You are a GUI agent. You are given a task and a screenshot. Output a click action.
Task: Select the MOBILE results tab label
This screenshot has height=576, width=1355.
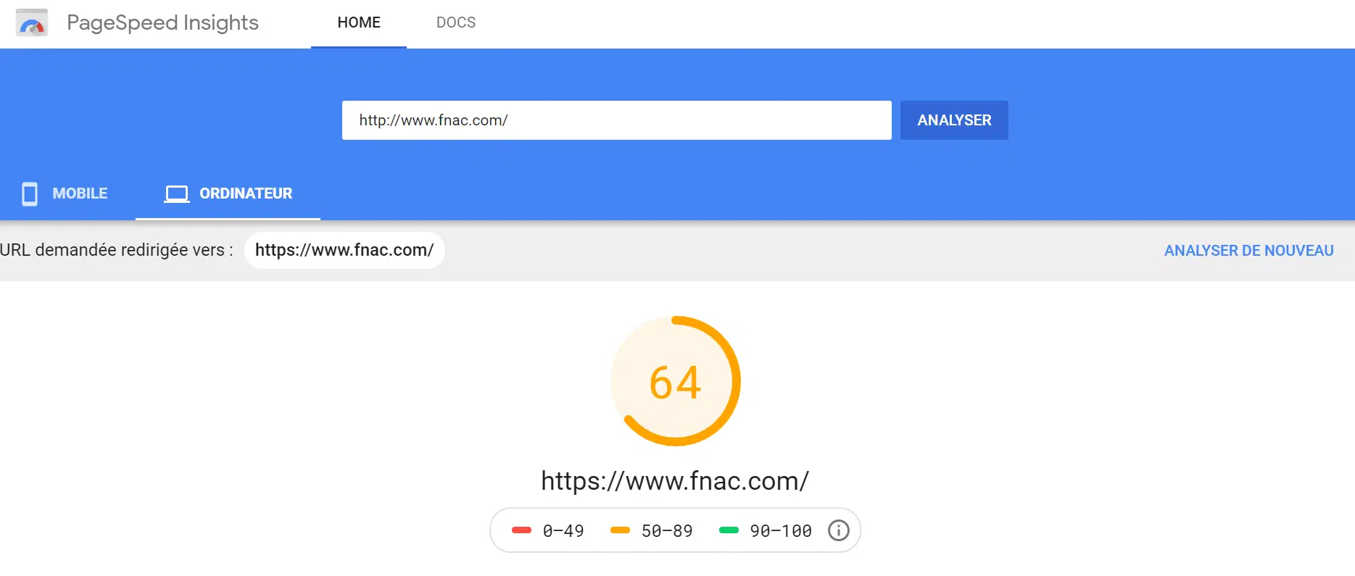[80, 193]
